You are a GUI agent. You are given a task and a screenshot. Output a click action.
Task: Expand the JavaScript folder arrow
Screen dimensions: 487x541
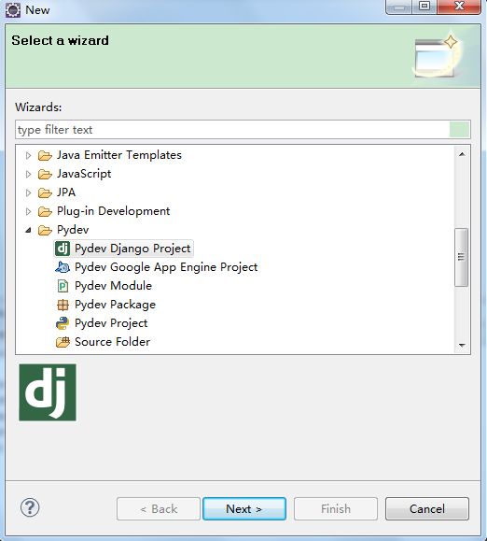point(28,174)
